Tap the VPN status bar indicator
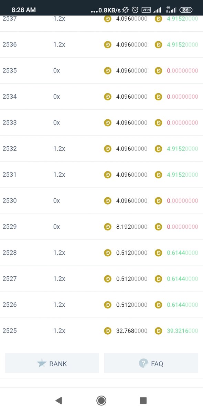 pyautogui.click(x=146, y=10)
